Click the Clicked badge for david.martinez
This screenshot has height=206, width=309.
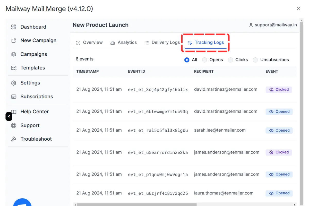click(279, 89)
